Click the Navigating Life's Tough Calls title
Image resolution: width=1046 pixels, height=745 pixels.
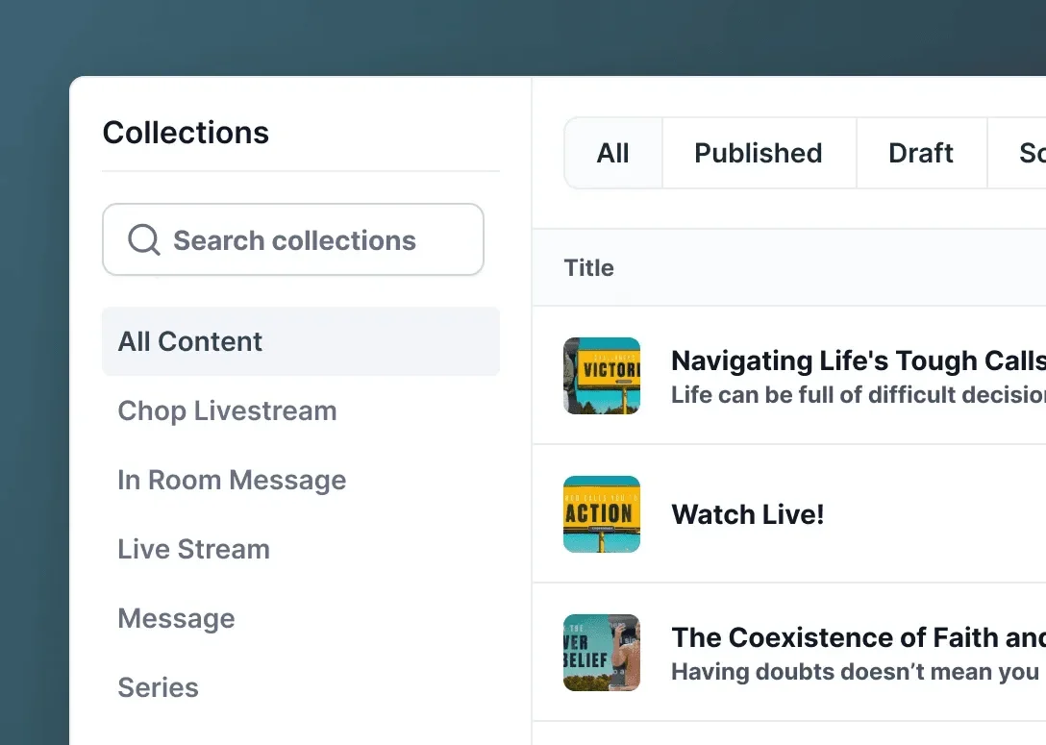(858, 360)
